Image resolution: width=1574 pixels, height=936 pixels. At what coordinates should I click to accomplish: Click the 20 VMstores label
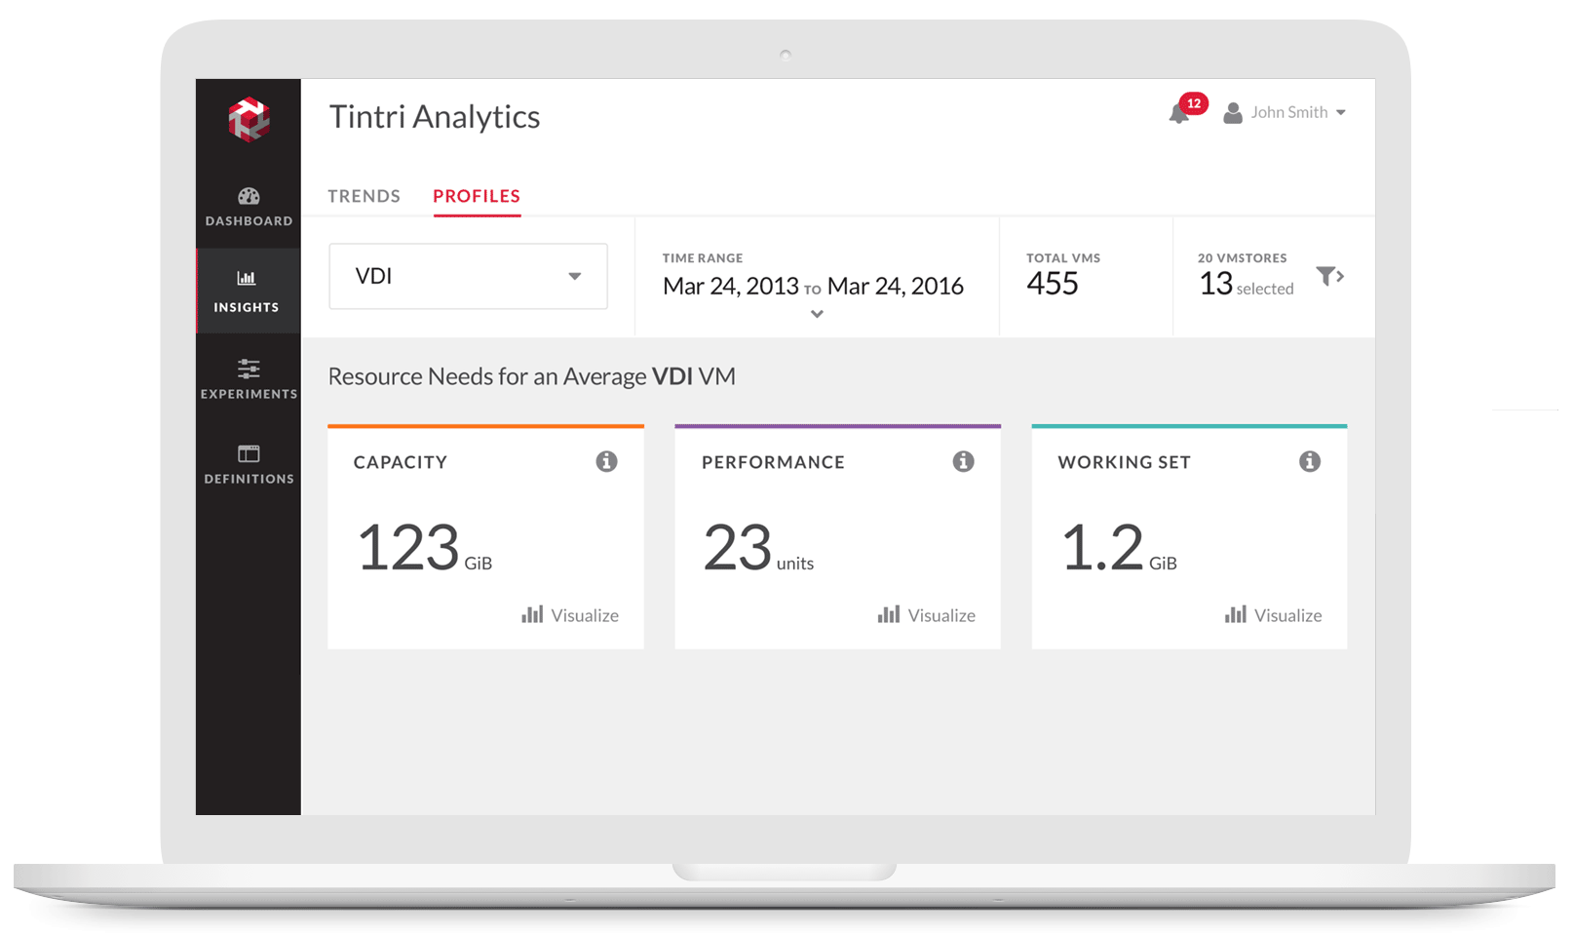1243,258
